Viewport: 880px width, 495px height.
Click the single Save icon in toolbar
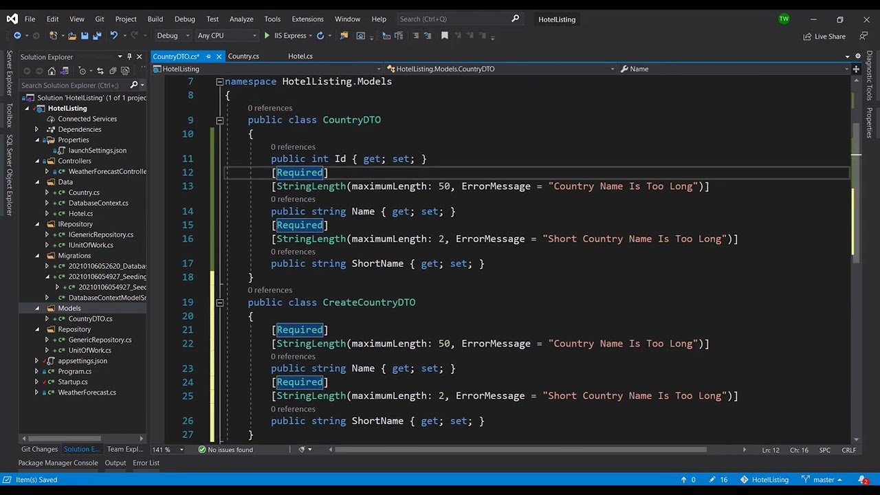pyautogui.click(x=85, y=36)
